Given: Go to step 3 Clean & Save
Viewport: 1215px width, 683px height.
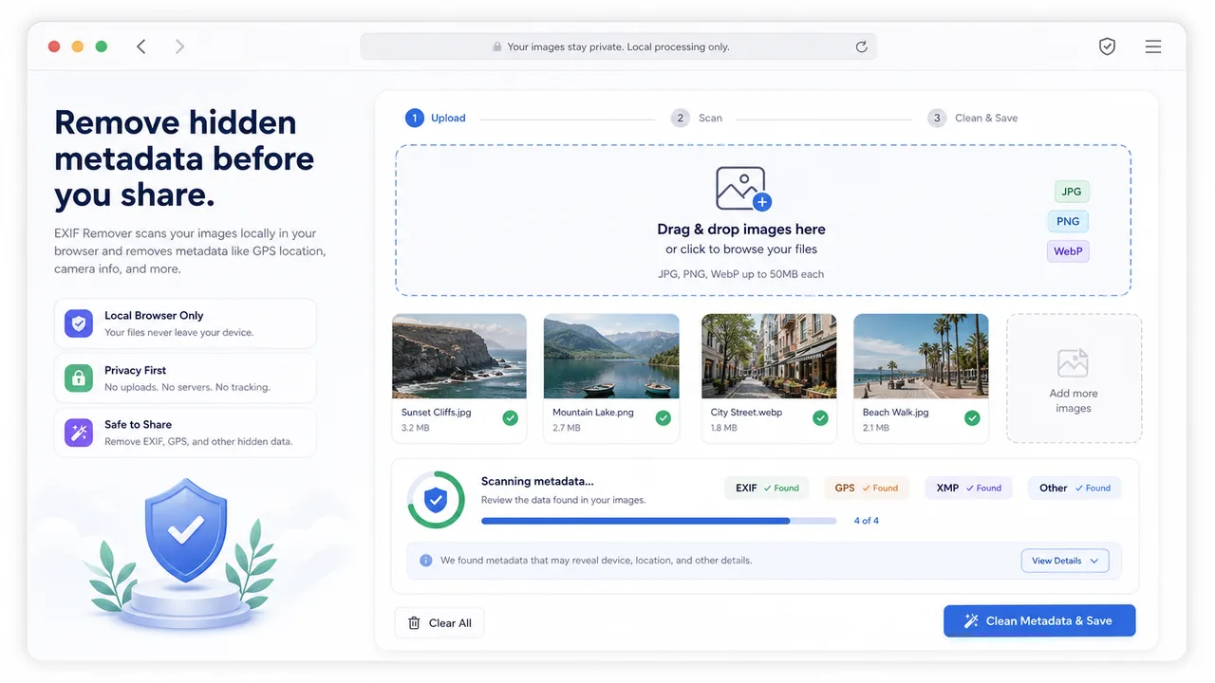Looking at the screenshot, I should [973, 118].
